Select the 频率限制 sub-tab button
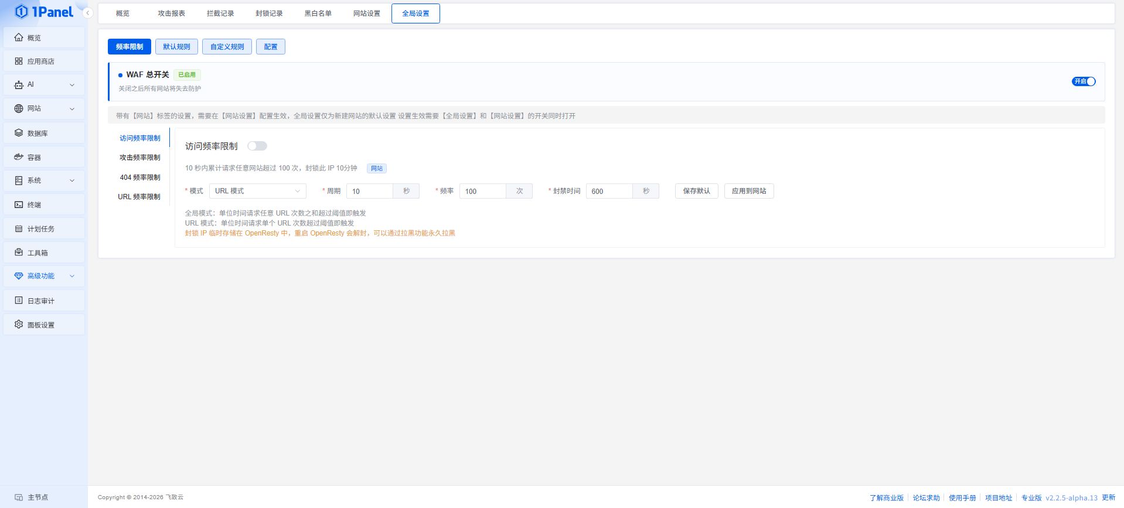1124x508 pixels. tap(130, 47)
